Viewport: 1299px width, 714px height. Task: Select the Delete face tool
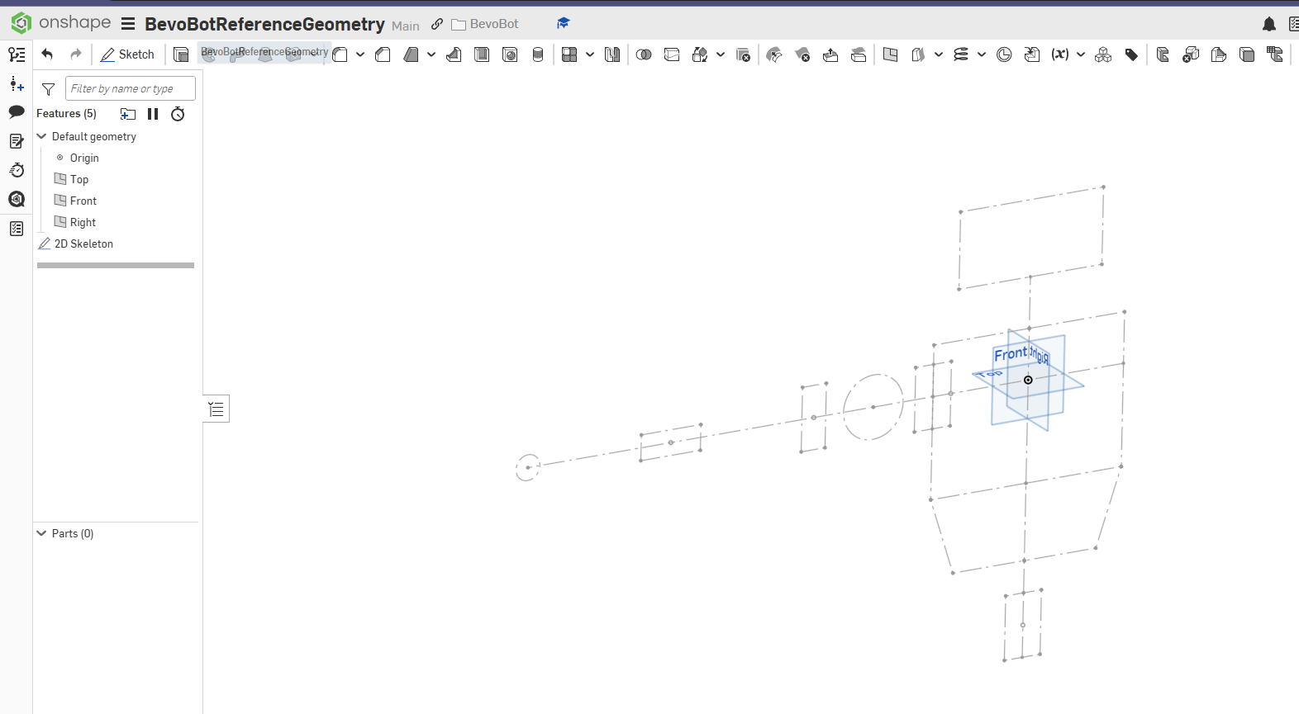tap(802, 54)
